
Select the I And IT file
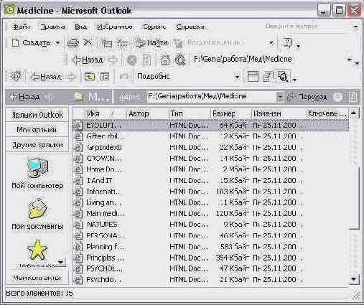[x=99, y=180]
